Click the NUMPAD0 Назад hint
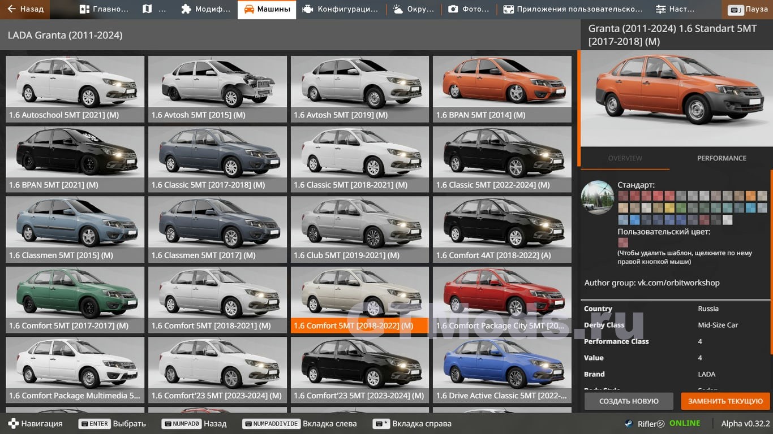 coord(194,424)
